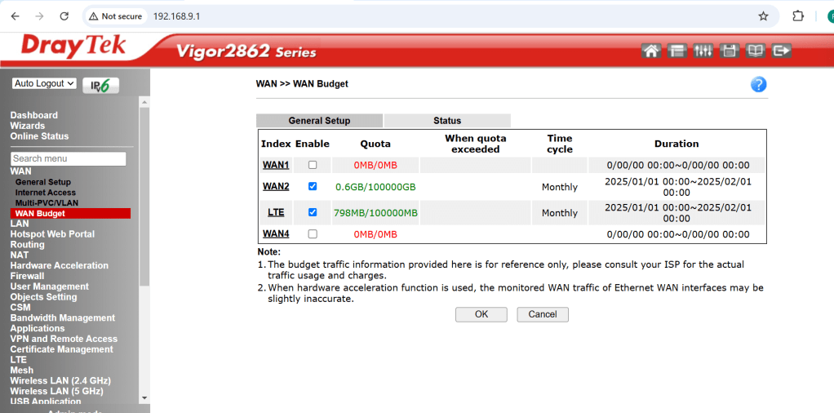
Task: Expand the LAN sidebar menu
Action: coord(20,224)
